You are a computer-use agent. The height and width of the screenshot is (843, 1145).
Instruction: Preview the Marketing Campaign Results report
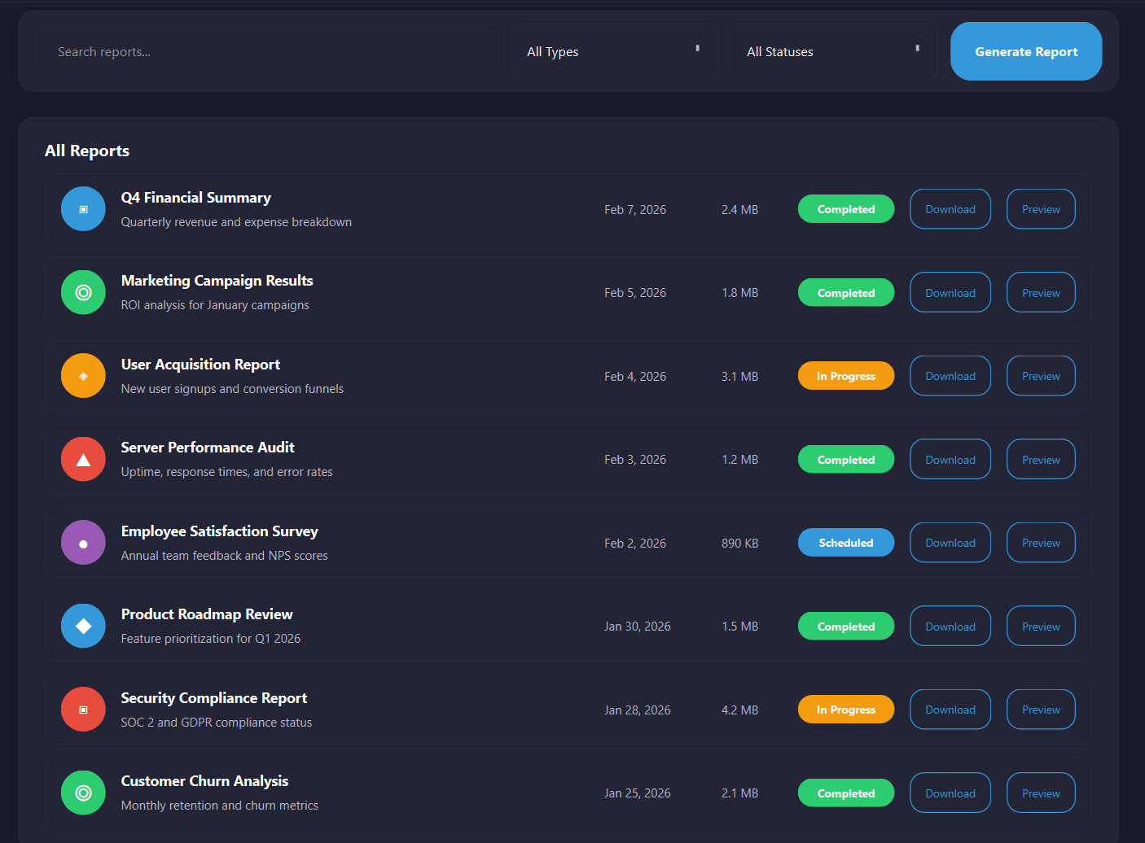pos(1041,292)
